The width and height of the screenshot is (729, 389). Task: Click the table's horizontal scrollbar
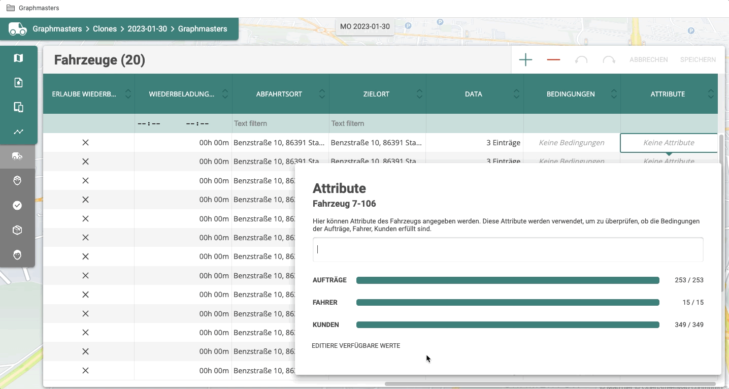(550, 384)
